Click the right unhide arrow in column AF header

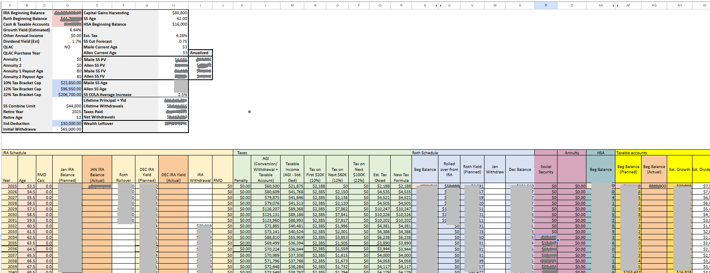pyautogui.click(x=617, y=5)
